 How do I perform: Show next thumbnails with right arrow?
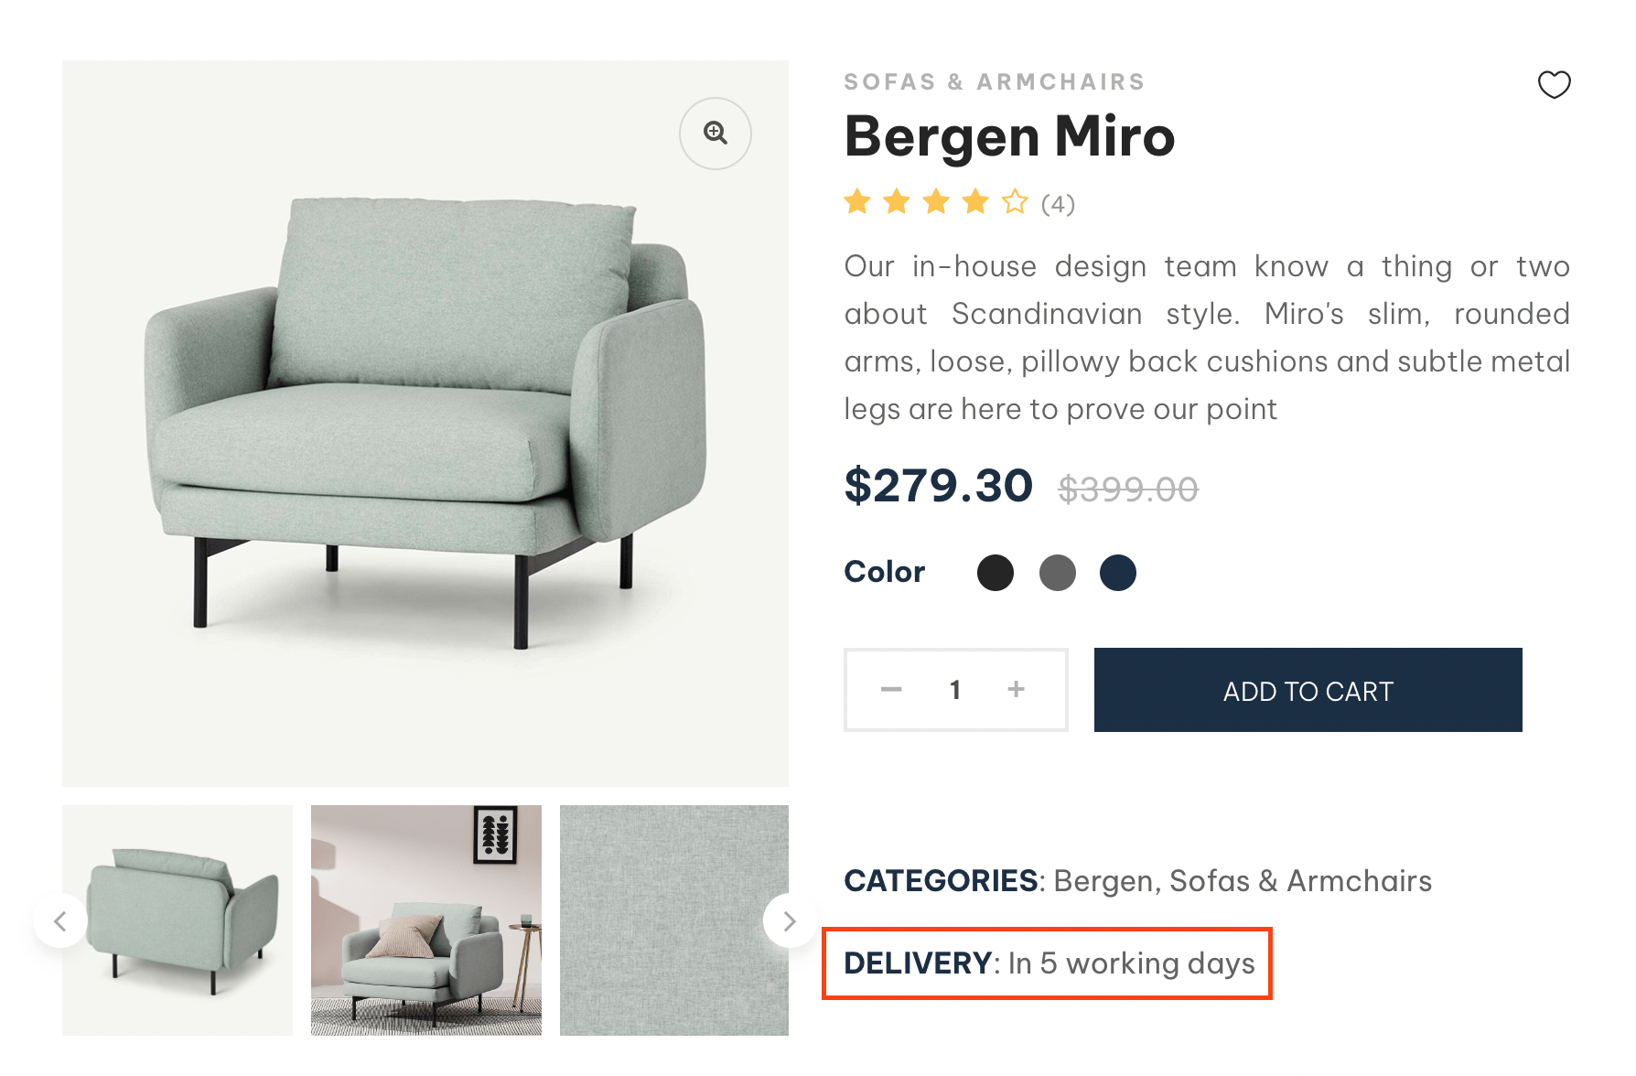[x=790, y=920]
